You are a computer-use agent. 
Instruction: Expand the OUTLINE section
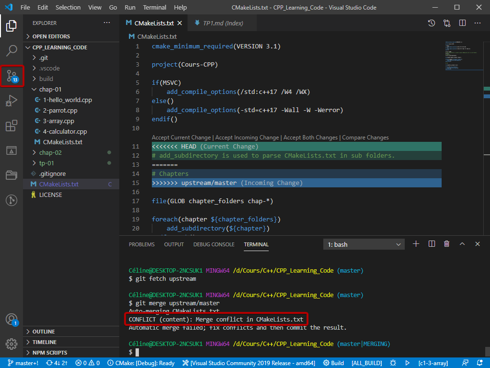coord(71,332)
